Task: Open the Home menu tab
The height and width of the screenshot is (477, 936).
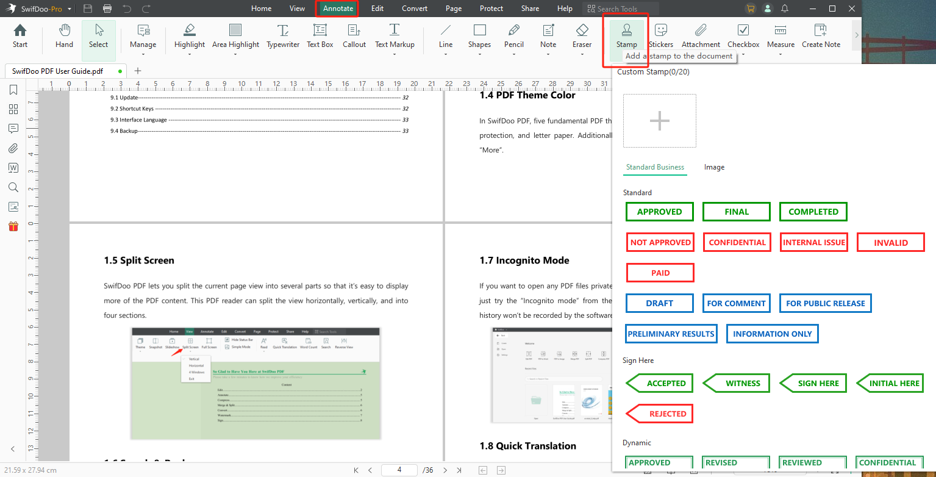Action: [261, 9]
